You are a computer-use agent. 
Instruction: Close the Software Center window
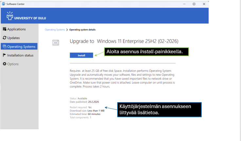204,4
